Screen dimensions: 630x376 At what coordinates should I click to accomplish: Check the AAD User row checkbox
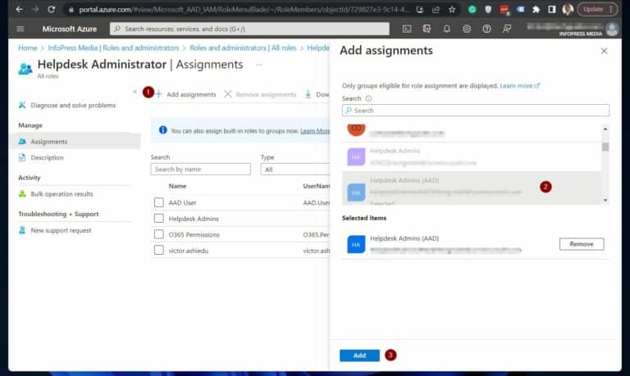click(x=158, y=202)
